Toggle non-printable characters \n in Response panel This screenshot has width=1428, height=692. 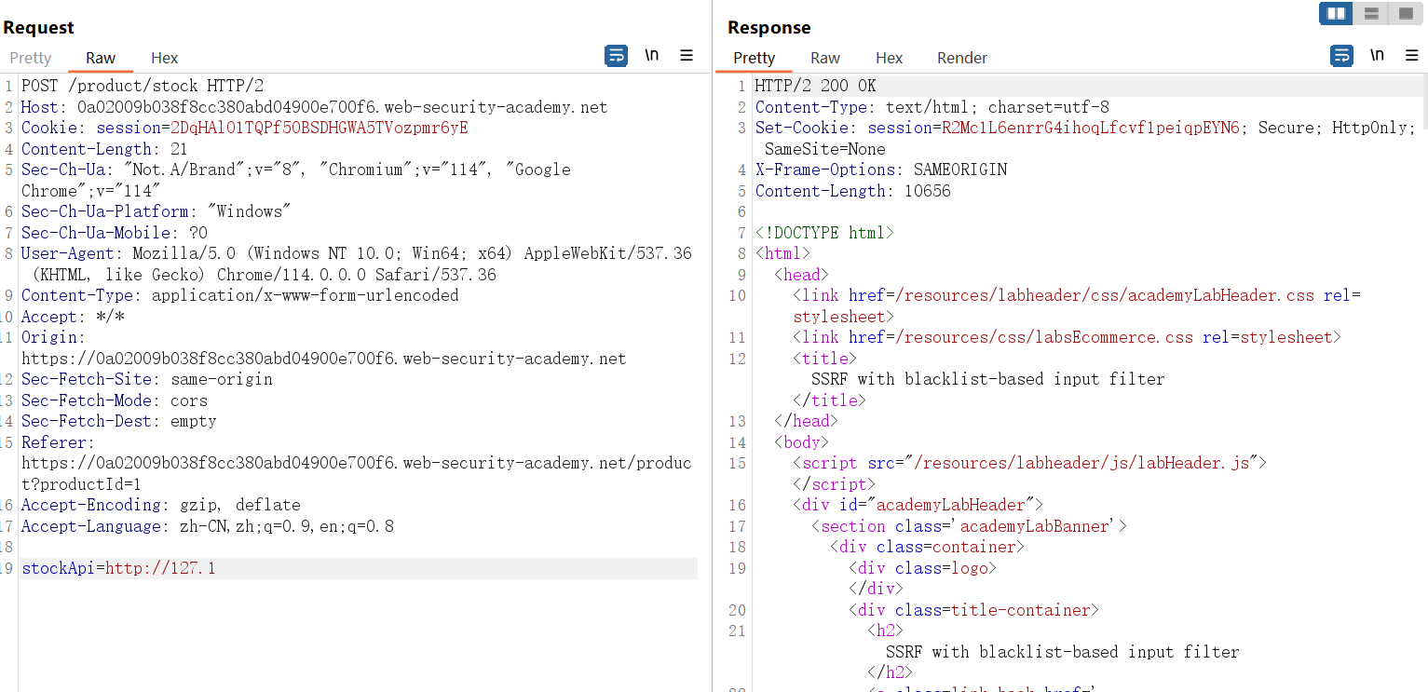coord(1377,56)
